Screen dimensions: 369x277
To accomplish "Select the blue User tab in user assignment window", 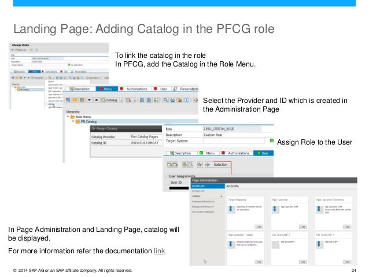I will pos(263,153).
